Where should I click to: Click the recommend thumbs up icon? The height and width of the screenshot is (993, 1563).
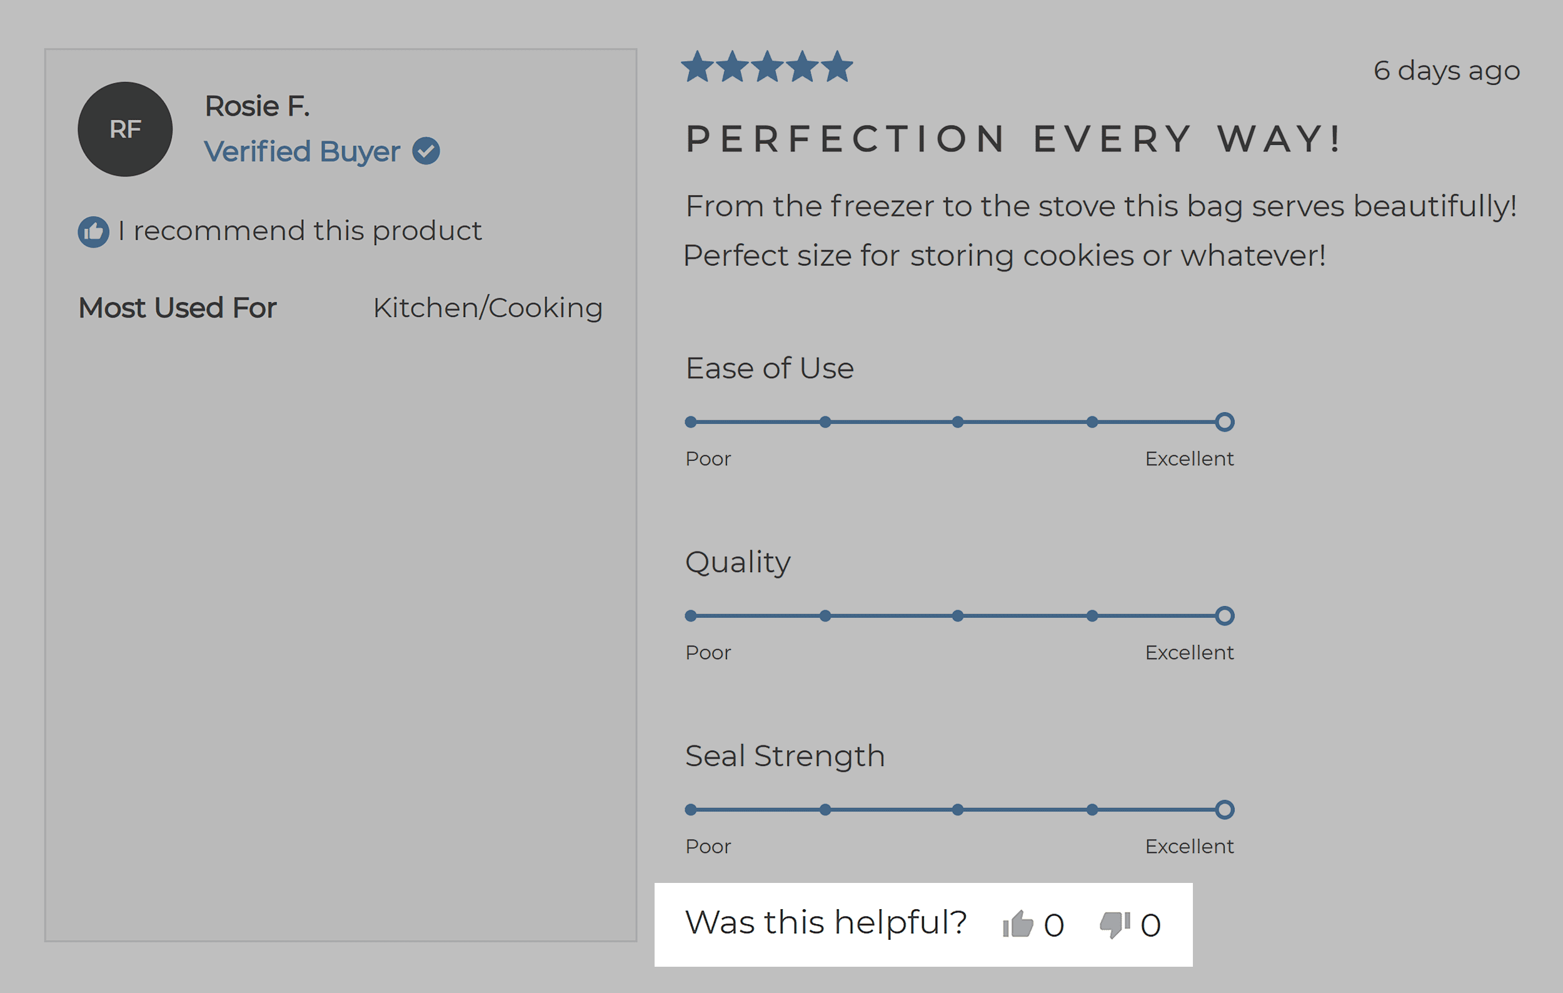(x=94, y=232)
